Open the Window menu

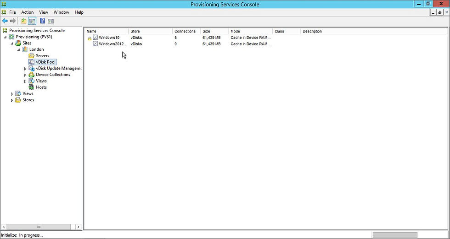coord(62,12)
